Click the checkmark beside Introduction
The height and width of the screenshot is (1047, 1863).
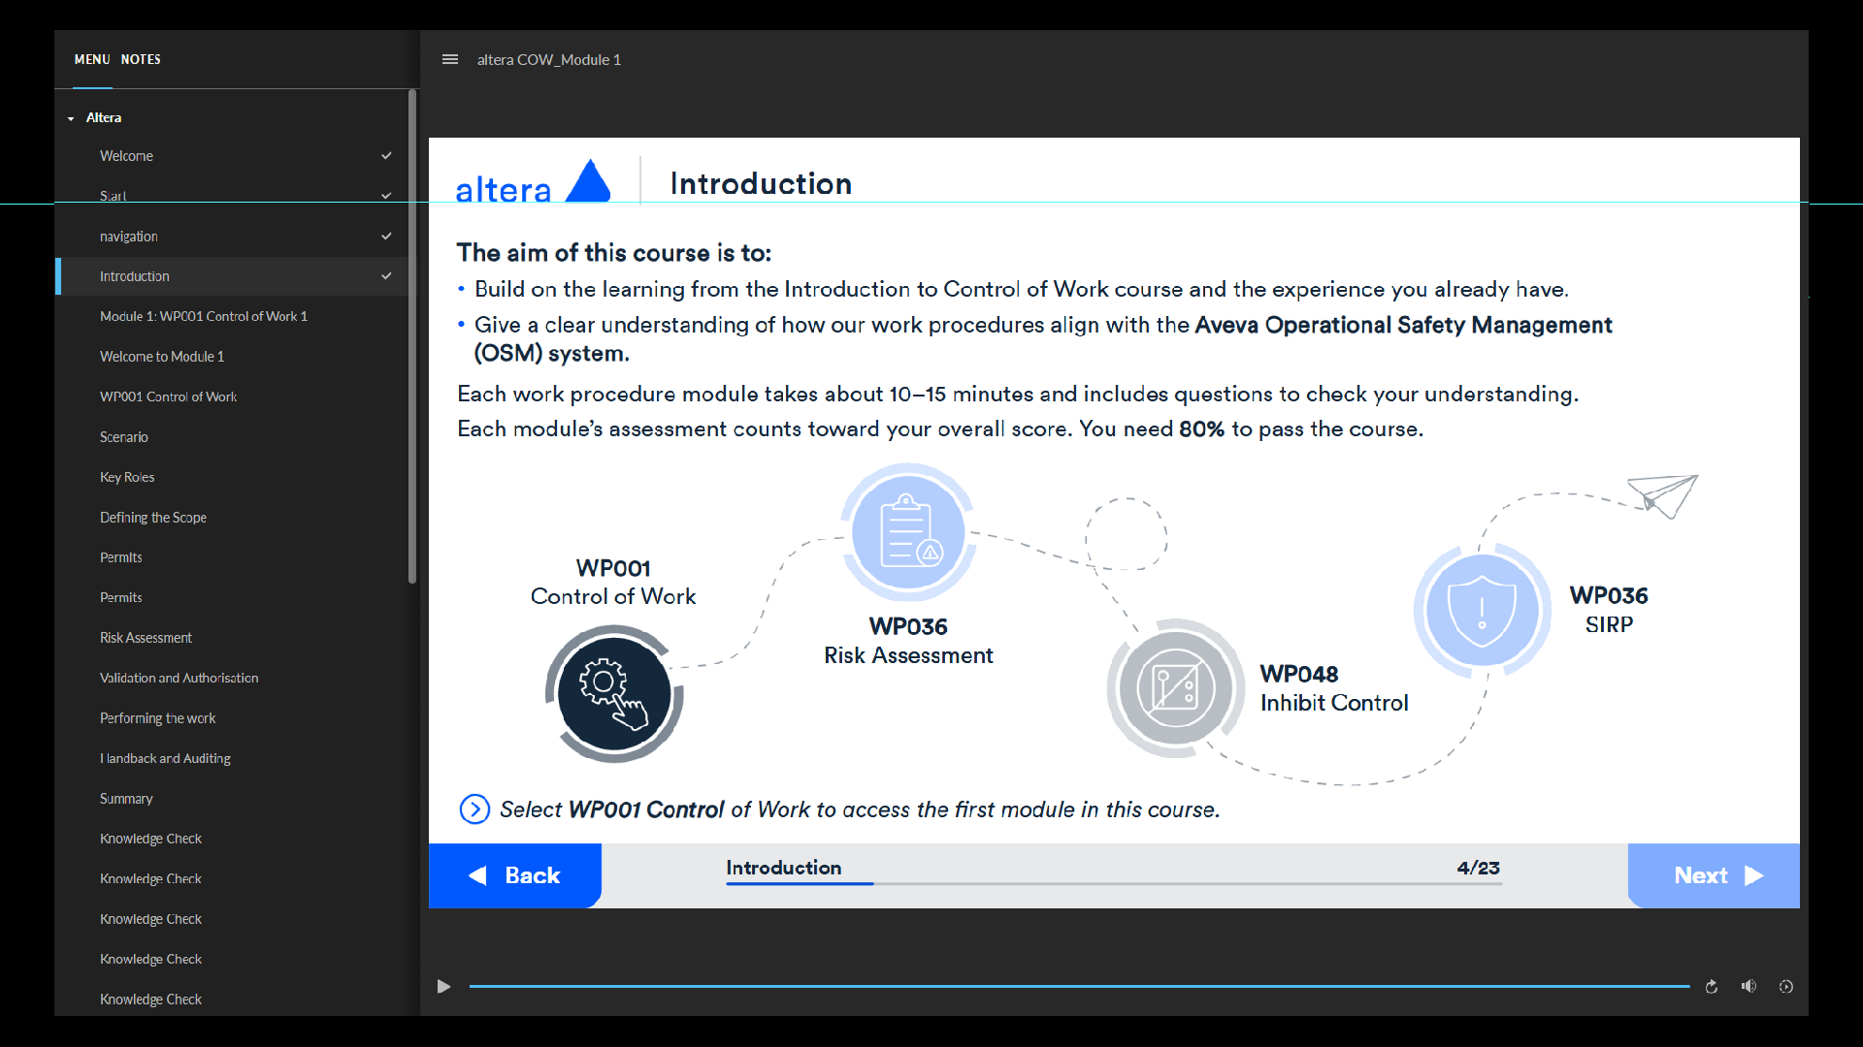[x=386, y=276]
